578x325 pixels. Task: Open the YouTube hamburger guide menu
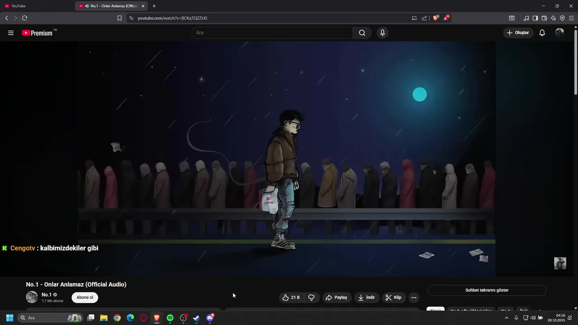11,33
